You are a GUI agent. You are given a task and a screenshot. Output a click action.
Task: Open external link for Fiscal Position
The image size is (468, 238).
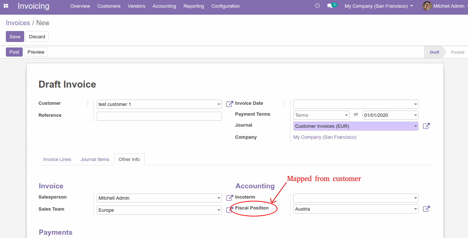click(x=426, y=209)
